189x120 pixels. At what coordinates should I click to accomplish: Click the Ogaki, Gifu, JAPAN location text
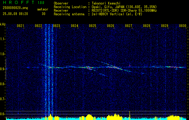pos(124,7)
